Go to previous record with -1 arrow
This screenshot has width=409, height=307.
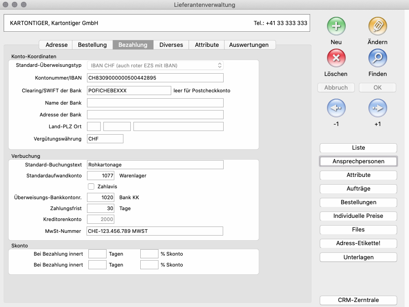336,108
